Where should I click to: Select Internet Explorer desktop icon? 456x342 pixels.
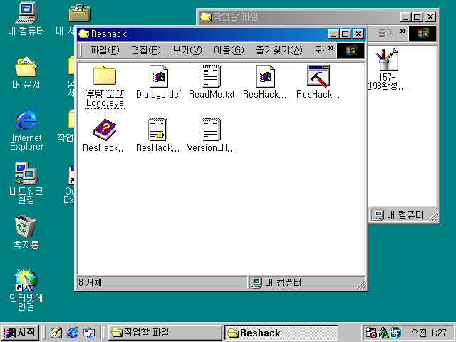(26, 130)
